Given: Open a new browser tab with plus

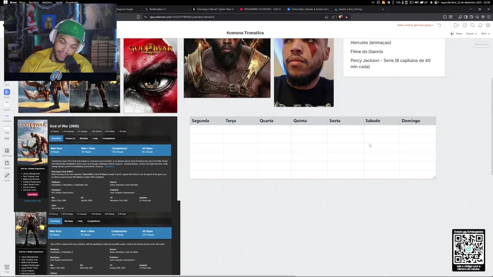Looking at the screenshot, I should coord(382,9).
